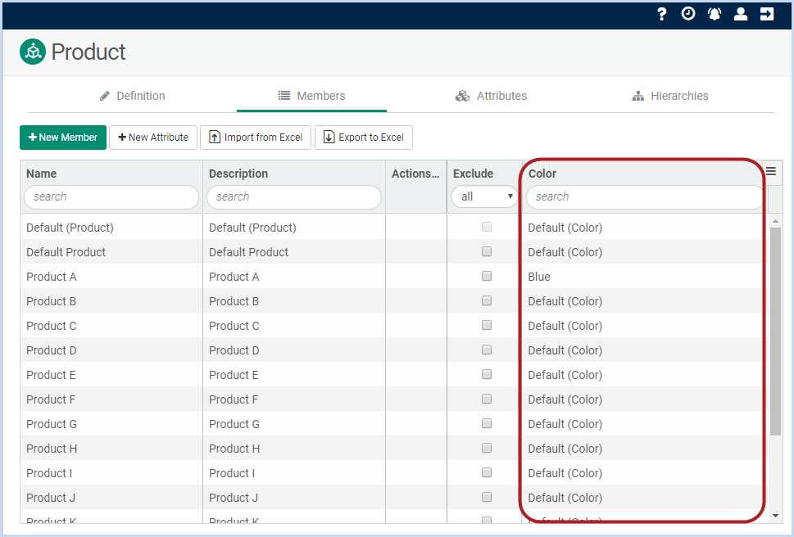Image resolution: width=794 pixels, height=537 pixels.
Task: Toggle Exclude checkbox for Product C
Action: [x=487, y=325]
